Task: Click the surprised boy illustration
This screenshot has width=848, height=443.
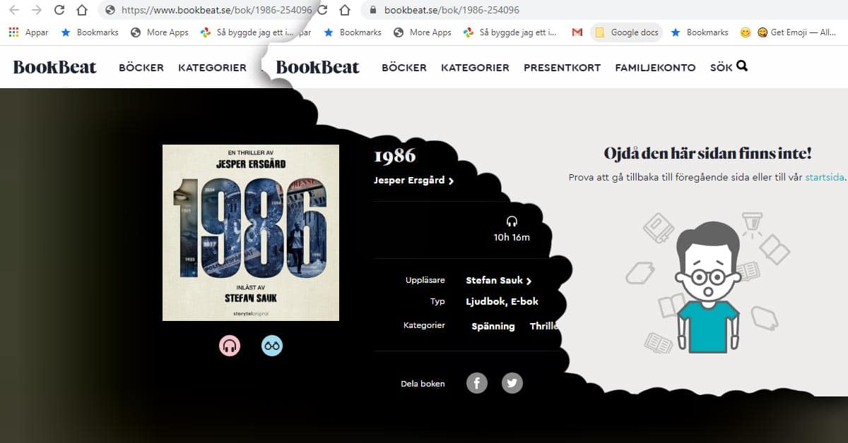Action: click(x=709, y=286)
